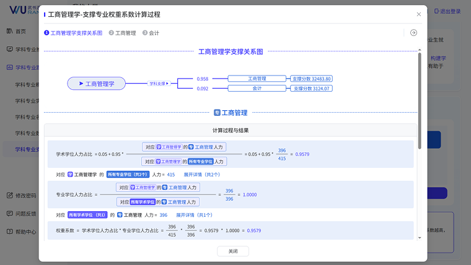Click 支撑分数 3124.07 box
This screenshot has width=471, height=265.
(311, 89)
